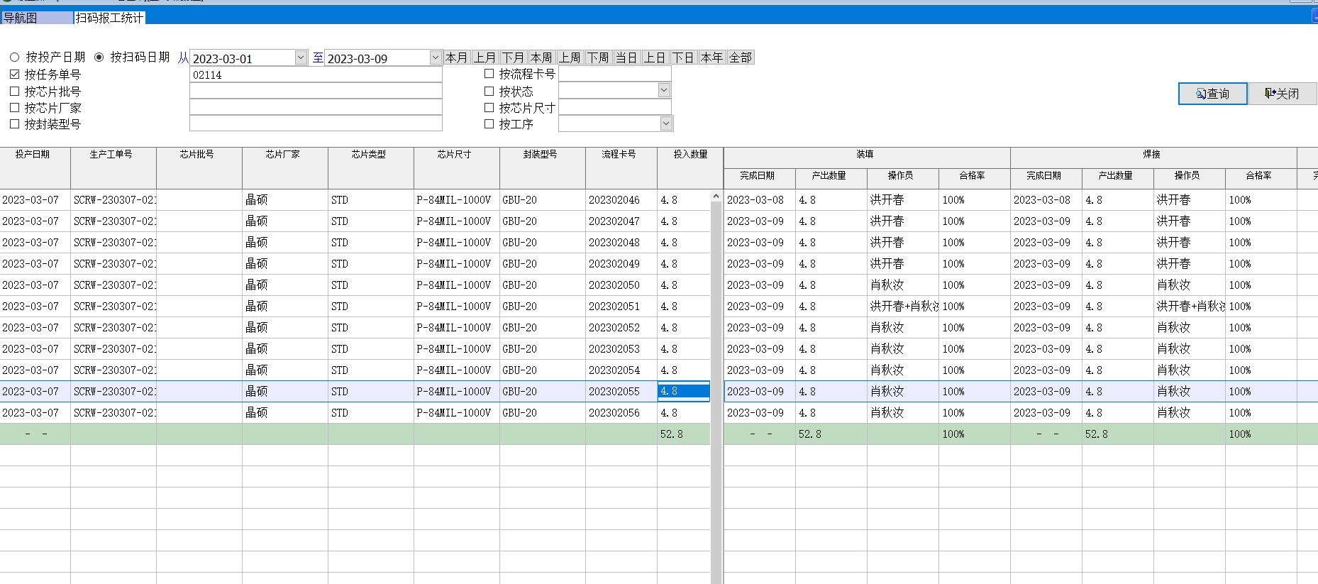Click the task number field containing 02114
Image resolution: width=1318 pixels, height=584 pixels.
(316, 75)
